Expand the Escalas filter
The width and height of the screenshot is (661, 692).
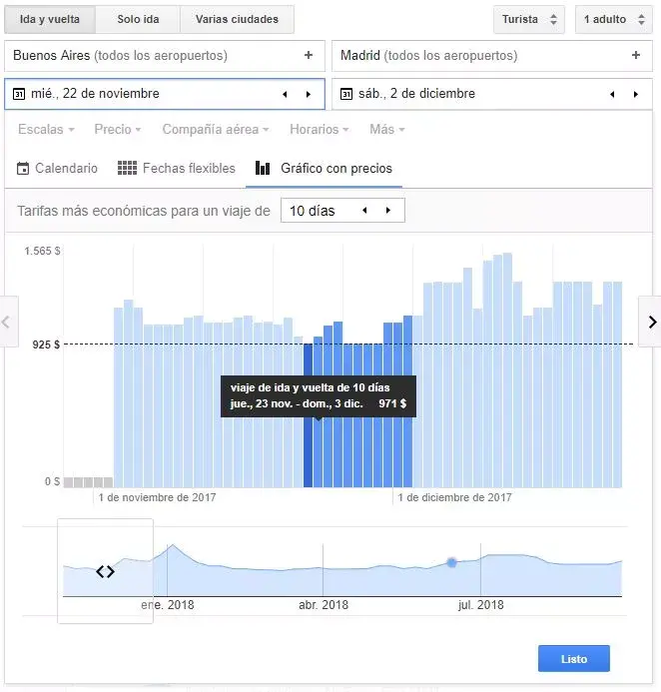pos(46,129)
